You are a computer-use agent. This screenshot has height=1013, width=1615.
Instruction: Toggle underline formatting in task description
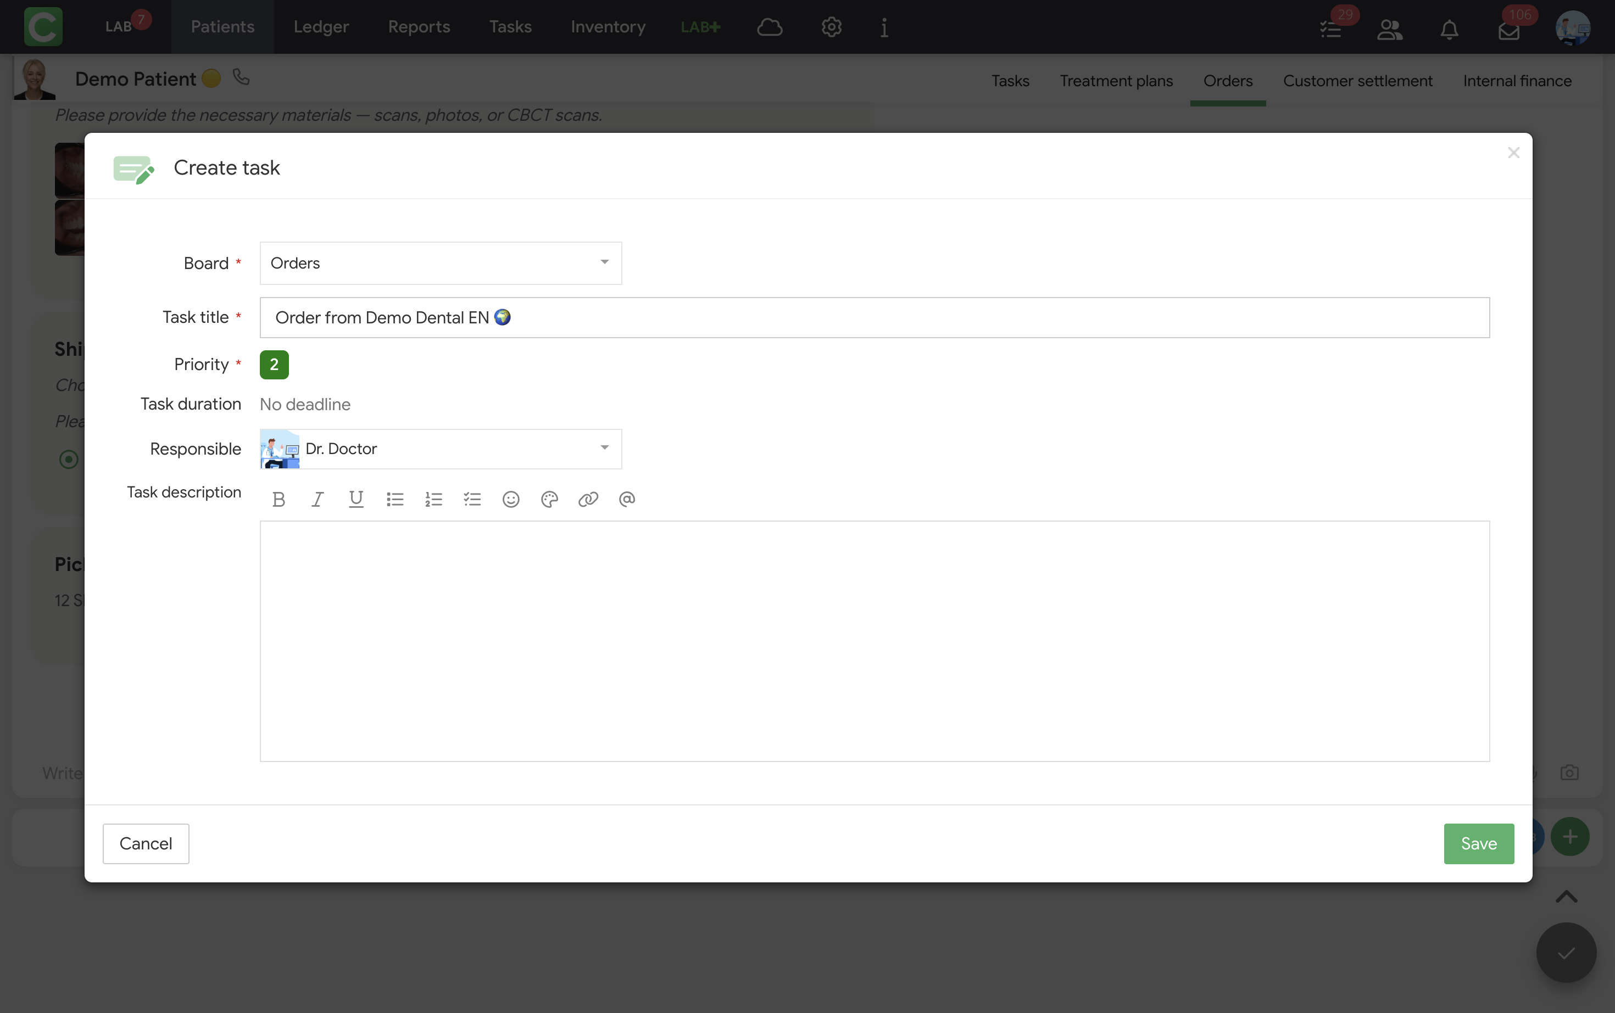click(x=356, y=499)
